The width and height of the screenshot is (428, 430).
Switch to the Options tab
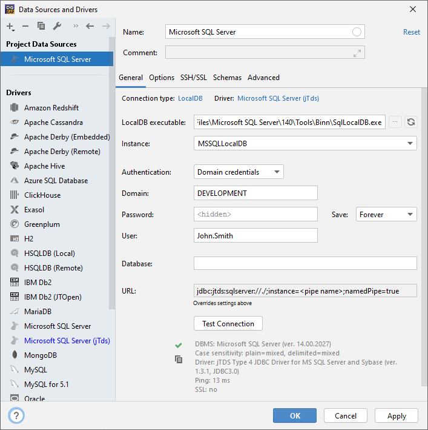pos(162,78)
